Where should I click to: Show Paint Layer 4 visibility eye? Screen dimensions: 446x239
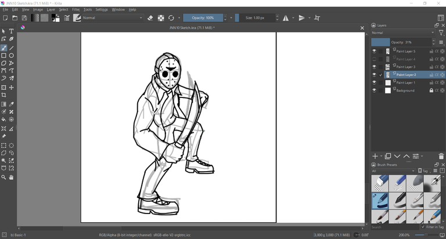374,59
